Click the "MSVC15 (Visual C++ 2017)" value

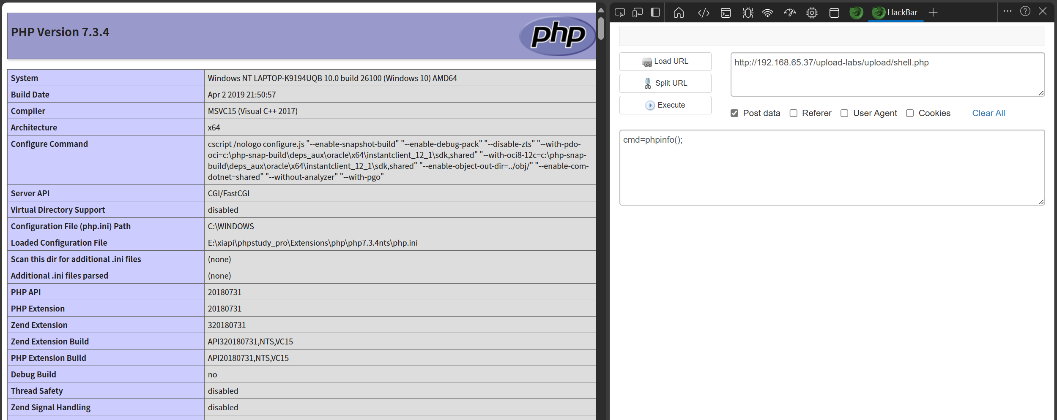click(x=253, y=111)
